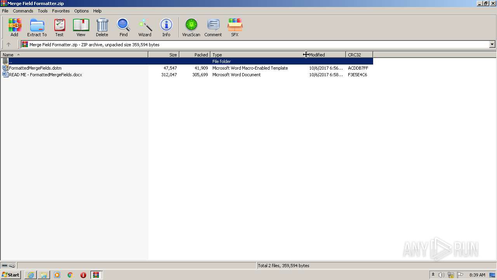Select READ ME - FormattedMergeFields.docx name
The width and height of the screenshot is (497, 280).
click(45, 75)
